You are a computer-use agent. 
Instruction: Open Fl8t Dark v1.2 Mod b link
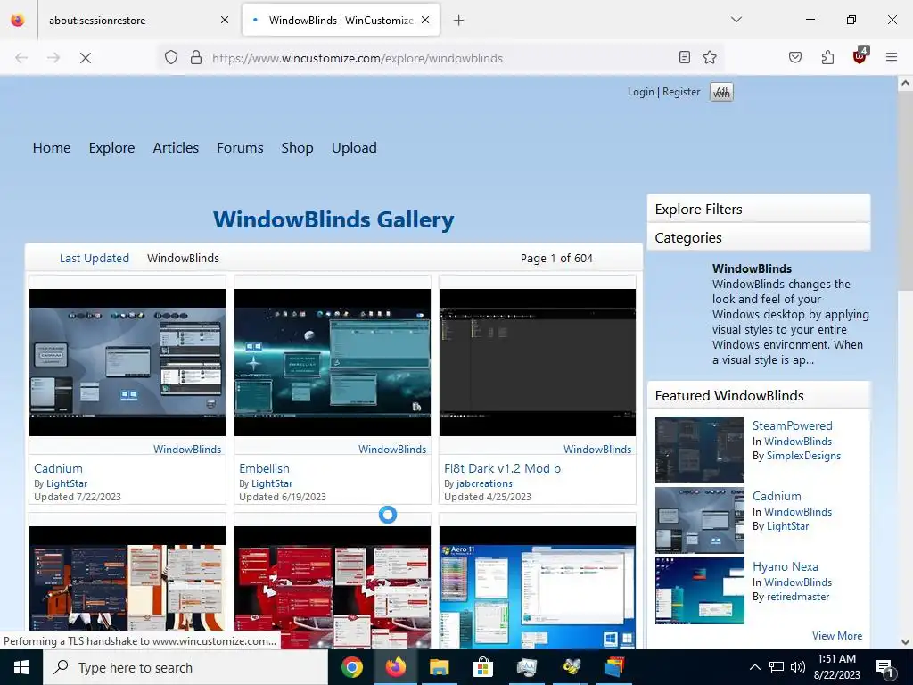pos(502,468)
